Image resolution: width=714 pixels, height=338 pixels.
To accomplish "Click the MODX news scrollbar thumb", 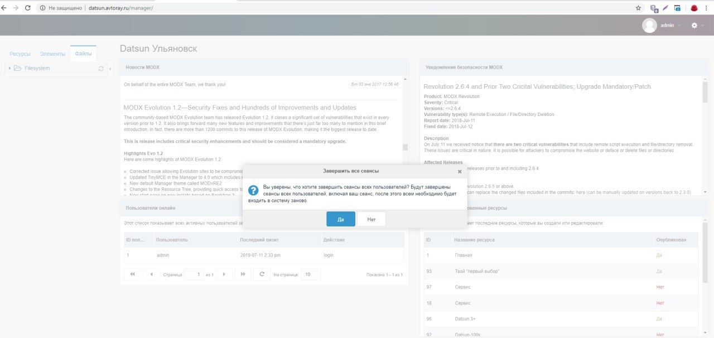I will pyautogui.click(x=406, y=147).
